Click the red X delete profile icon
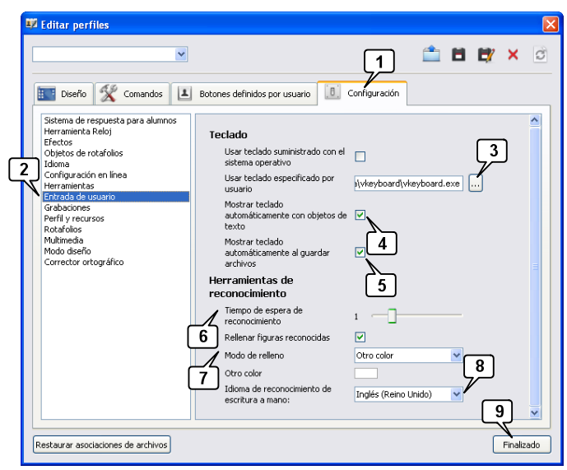The width and height of the screenshot is (567, 470). (x=513, y=54)
